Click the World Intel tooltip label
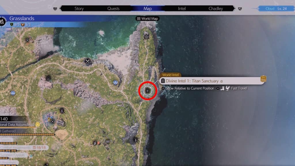295x166 pixels. pos(171,75)
